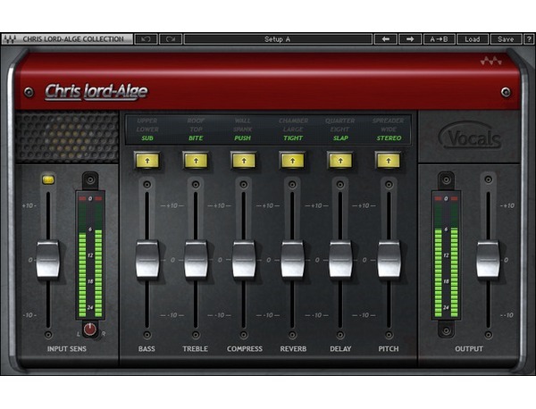Click the input level meter

[x=90, y=255]
